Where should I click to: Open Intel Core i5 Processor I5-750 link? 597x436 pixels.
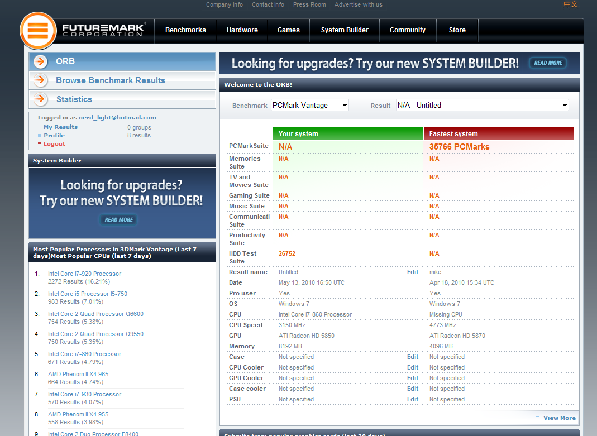88,294
